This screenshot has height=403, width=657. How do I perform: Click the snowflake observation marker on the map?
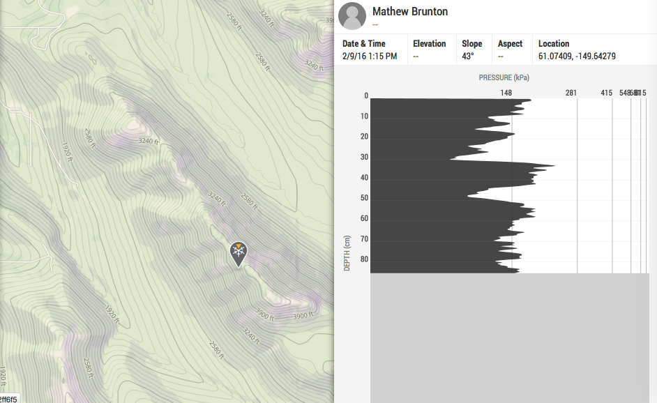[239, 254]
